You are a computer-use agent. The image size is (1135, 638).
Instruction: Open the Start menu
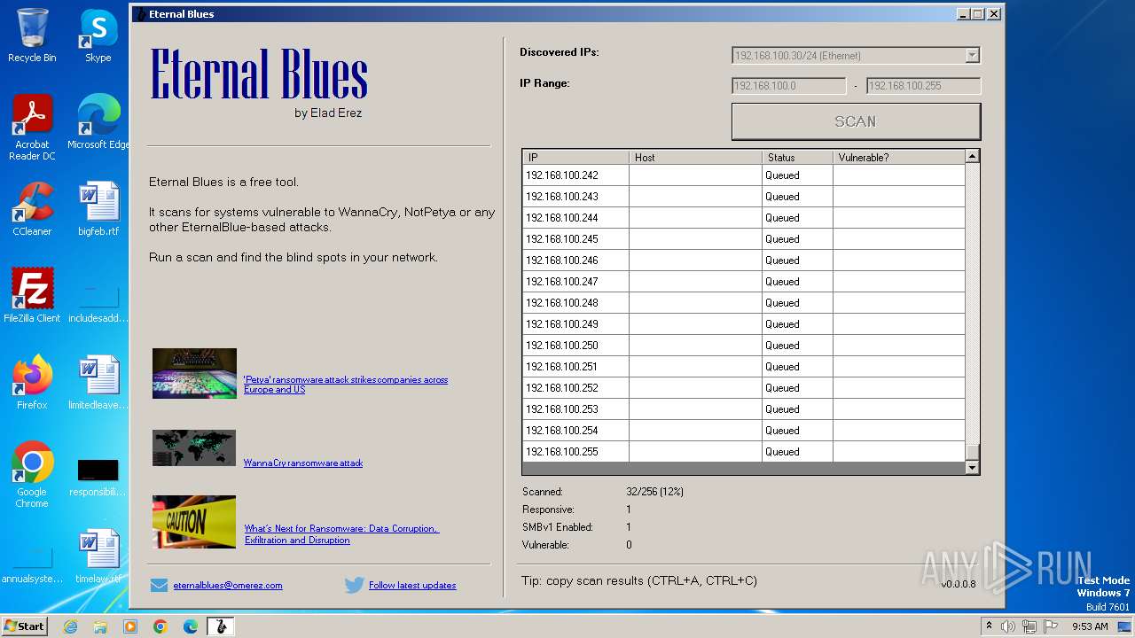coord(25,626)
